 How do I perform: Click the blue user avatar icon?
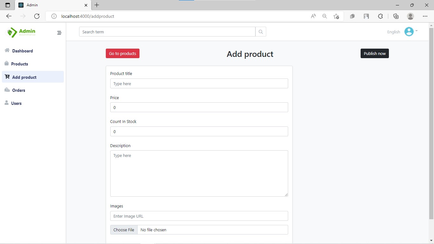pyautogui.click(x=409, y=31)
